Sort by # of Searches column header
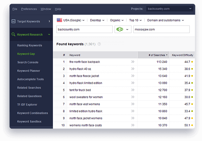This screenshot has height=141, width=202. click(x=153, y=55)
